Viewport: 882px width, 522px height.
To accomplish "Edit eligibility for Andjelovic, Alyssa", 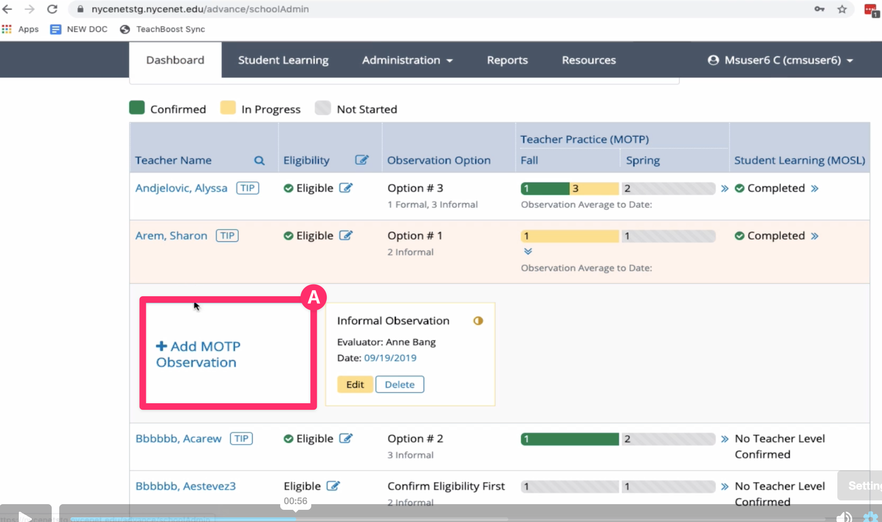I will tap(346, 188).
